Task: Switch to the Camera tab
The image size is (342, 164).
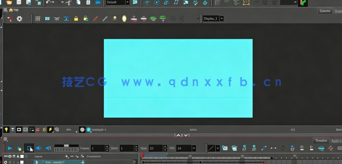Action: coord(325,11)
